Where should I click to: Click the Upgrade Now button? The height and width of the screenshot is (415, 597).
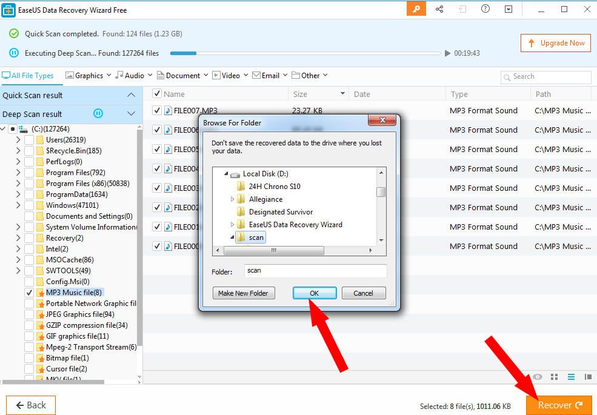(556, 43)
